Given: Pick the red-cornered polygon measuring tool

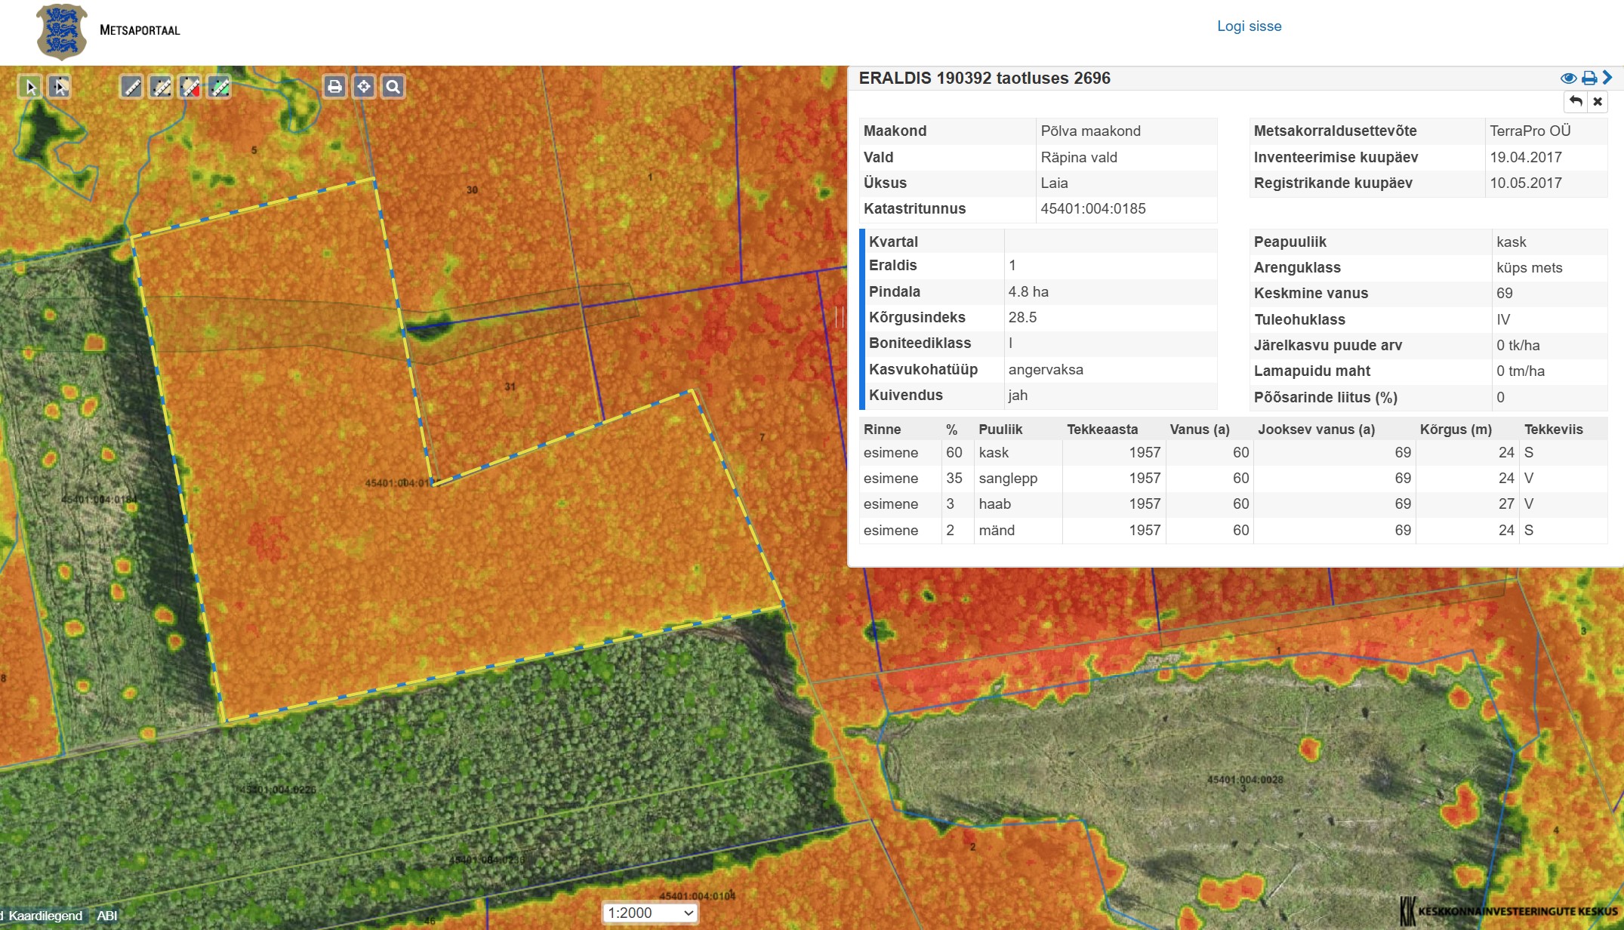Looking at the screenshot, I should (x=190, y=87).
